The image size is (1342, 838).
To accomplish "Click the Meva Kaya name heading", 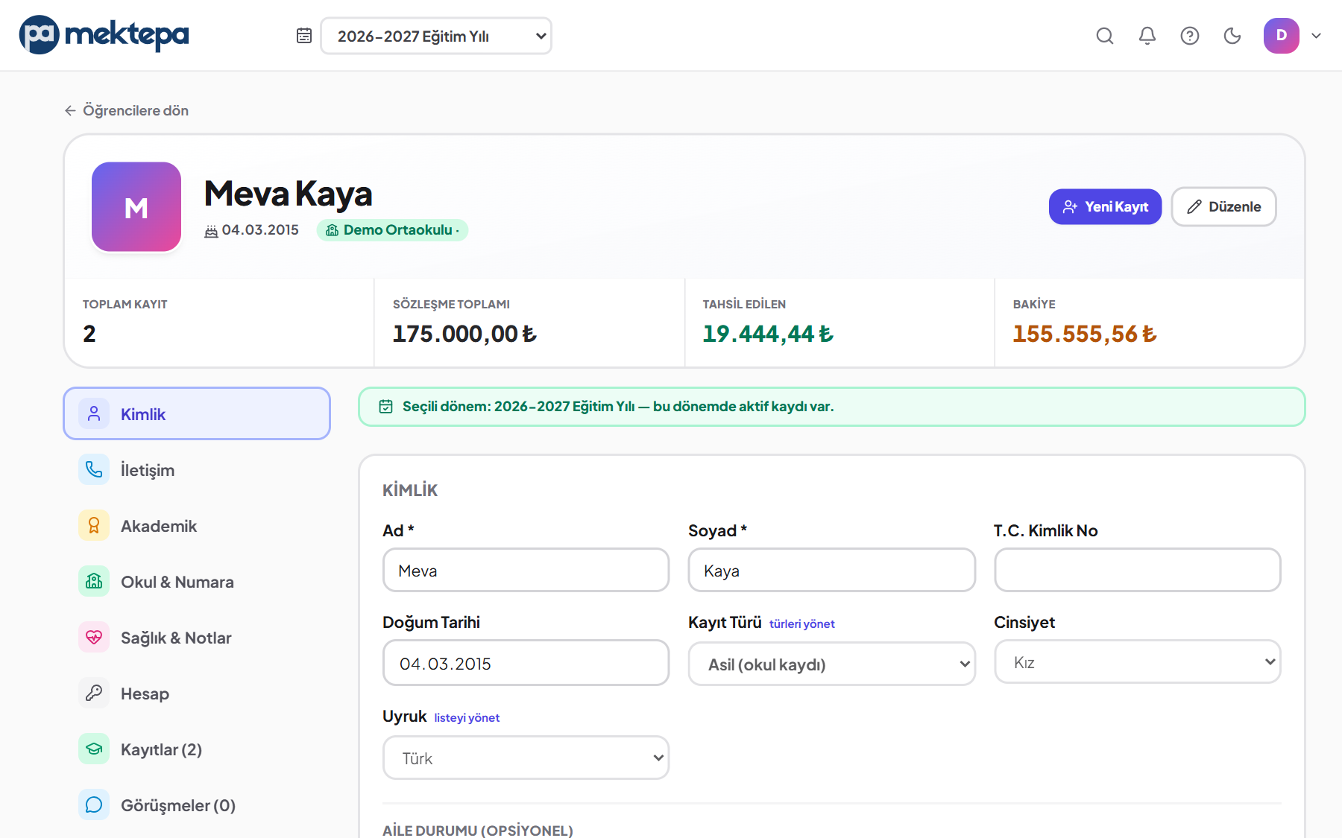I will point(289,194).
